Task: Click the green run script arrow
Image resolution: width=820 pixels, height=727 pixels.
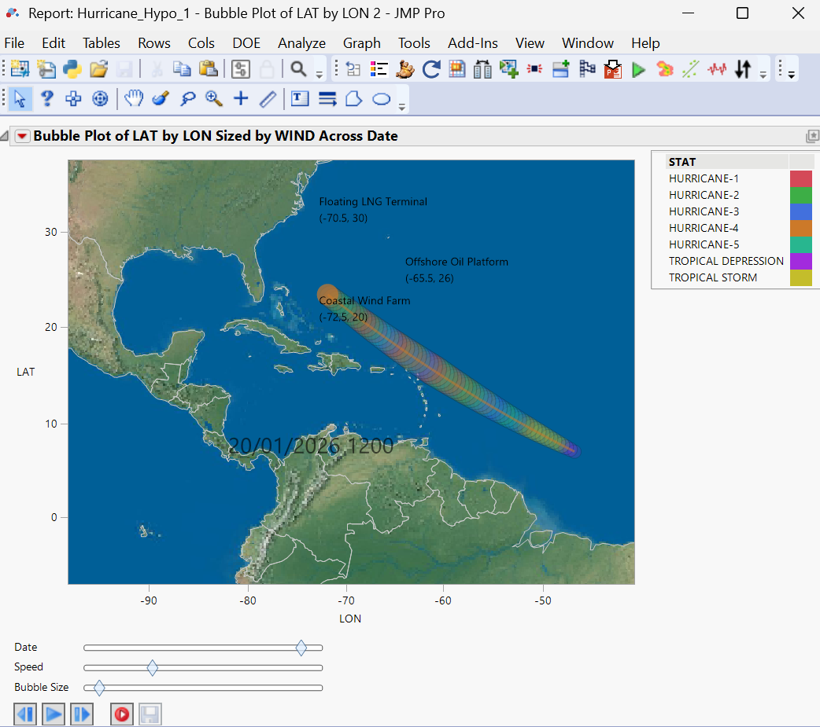Action: pos(638,69)
